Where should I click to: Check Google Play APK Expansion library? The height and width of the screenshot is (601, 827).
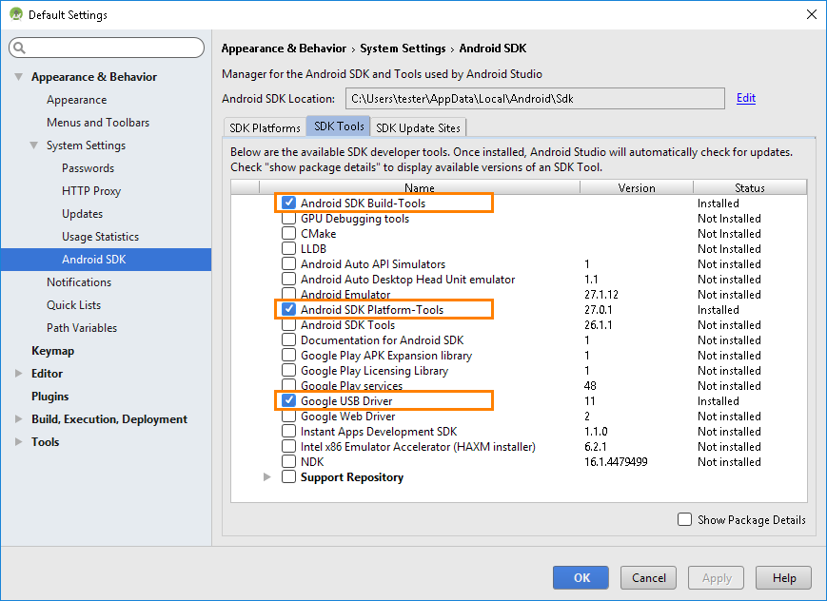pyautogui.click(x=288, y=356)
